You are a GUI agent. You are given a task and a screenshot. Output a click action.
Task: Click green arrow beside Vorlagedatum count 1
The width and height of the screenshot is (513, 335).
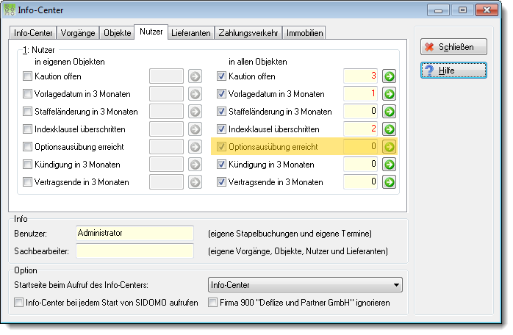pos(389,94)
